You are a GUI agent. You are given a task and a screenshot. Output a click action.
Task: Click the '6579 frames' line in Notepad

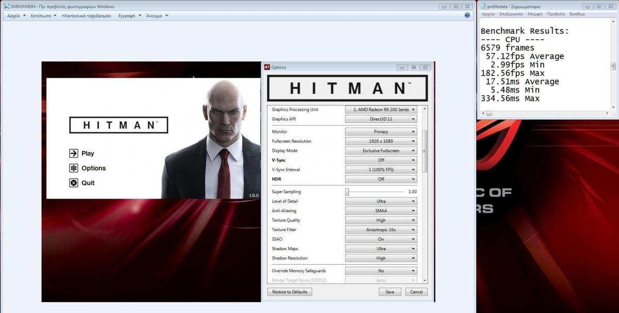(x=508, y=48)
